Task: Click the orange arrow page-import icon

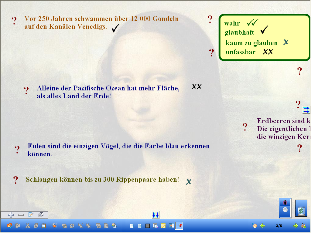Action: point(171,226)
